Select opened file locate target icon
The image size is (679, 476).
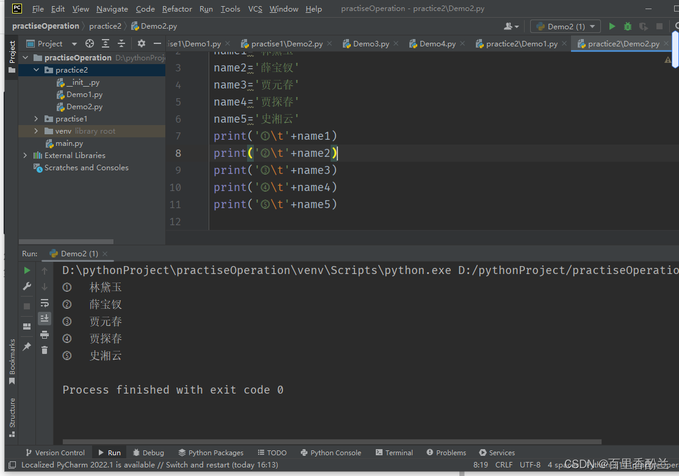pyautogui.click(x=90, y=43)
